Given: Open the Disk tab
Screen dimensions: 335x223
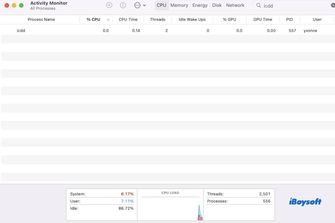Looking at the screenshot, I should point(217,5).
